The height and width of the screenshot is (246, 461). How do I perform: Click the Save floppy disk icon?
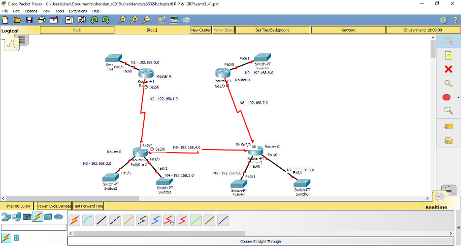tap(30, 20)
